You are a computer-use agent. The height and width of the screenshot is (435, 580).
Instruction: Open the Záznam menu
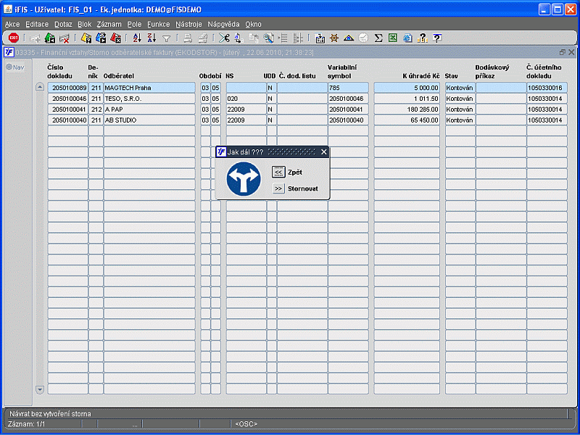109,24
